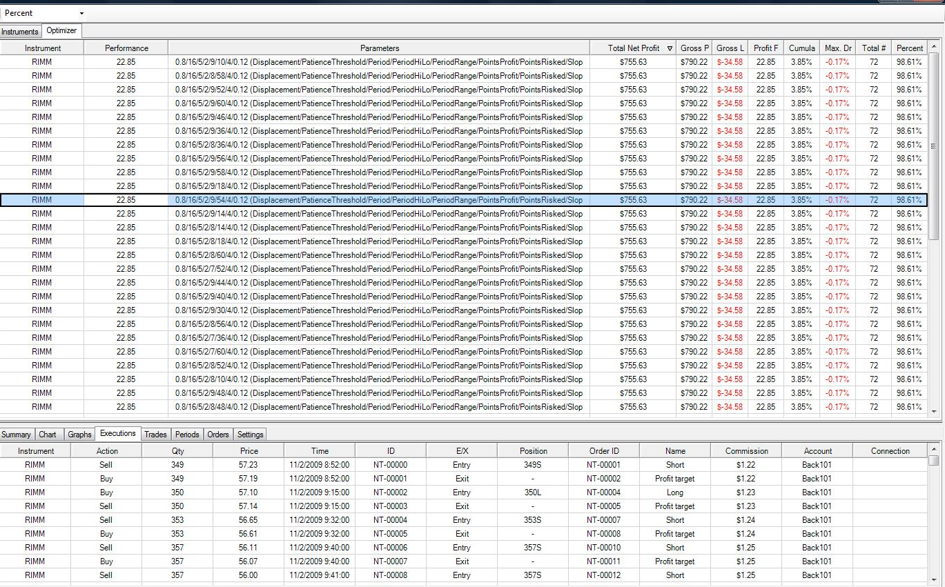Click the optimizer results scrollbar thumb
The width and height of the screenshot is (945, 587).
point(935,146)
